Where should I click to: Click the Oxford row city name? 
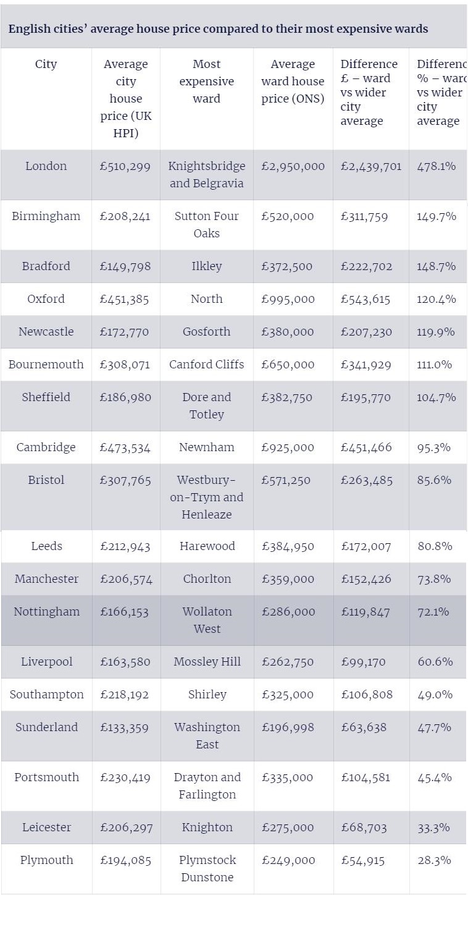click(46, 299)
